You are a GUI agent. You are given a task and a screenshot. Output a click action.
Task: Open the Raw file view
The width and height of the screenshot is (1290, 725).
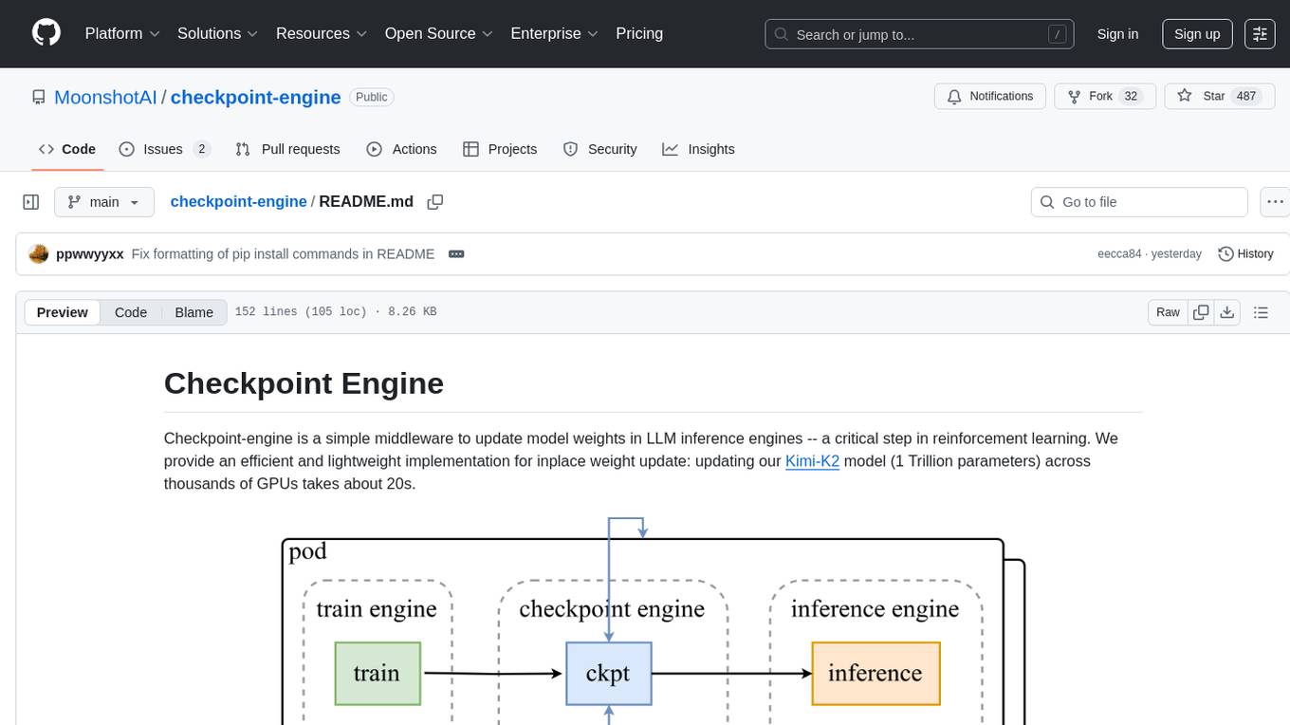click(1168, 312)
